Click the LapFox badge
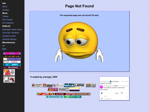149x112 pixels. click(x=80, y=85)
